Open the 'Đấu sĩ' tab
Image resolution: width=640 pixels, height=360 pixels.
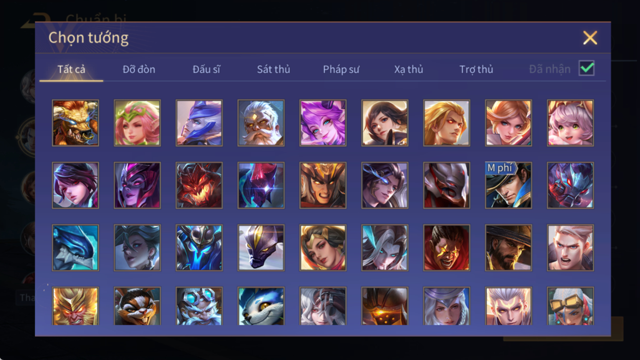click(206, 69)
